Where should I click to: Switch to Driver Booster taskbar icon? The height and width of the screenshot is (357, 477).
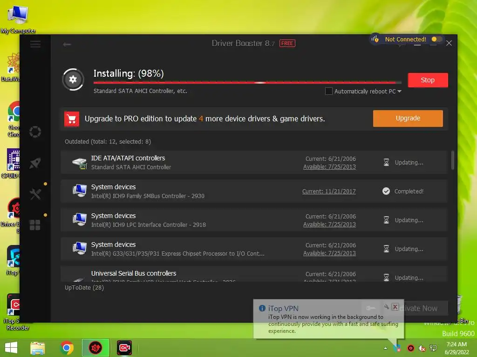[x=95, y=348]
